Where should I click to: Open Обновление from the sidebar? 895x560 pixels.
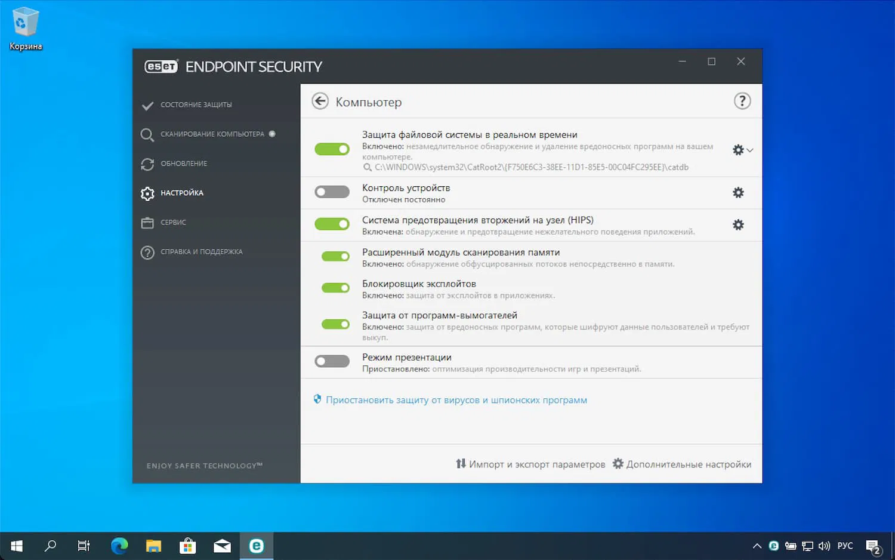coord(185,164)
